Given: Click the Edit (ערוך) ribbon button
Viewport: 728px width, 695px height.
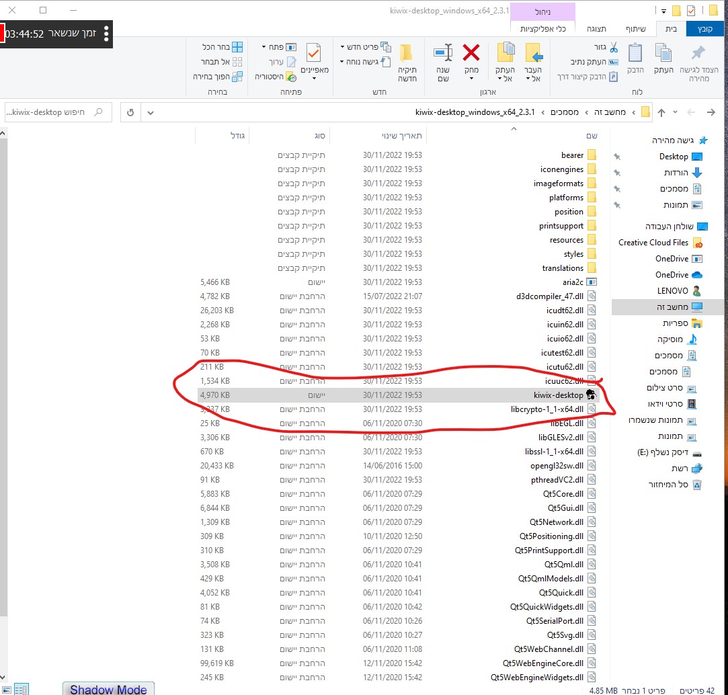Looking at the screenshot, I should click(282, 62).
